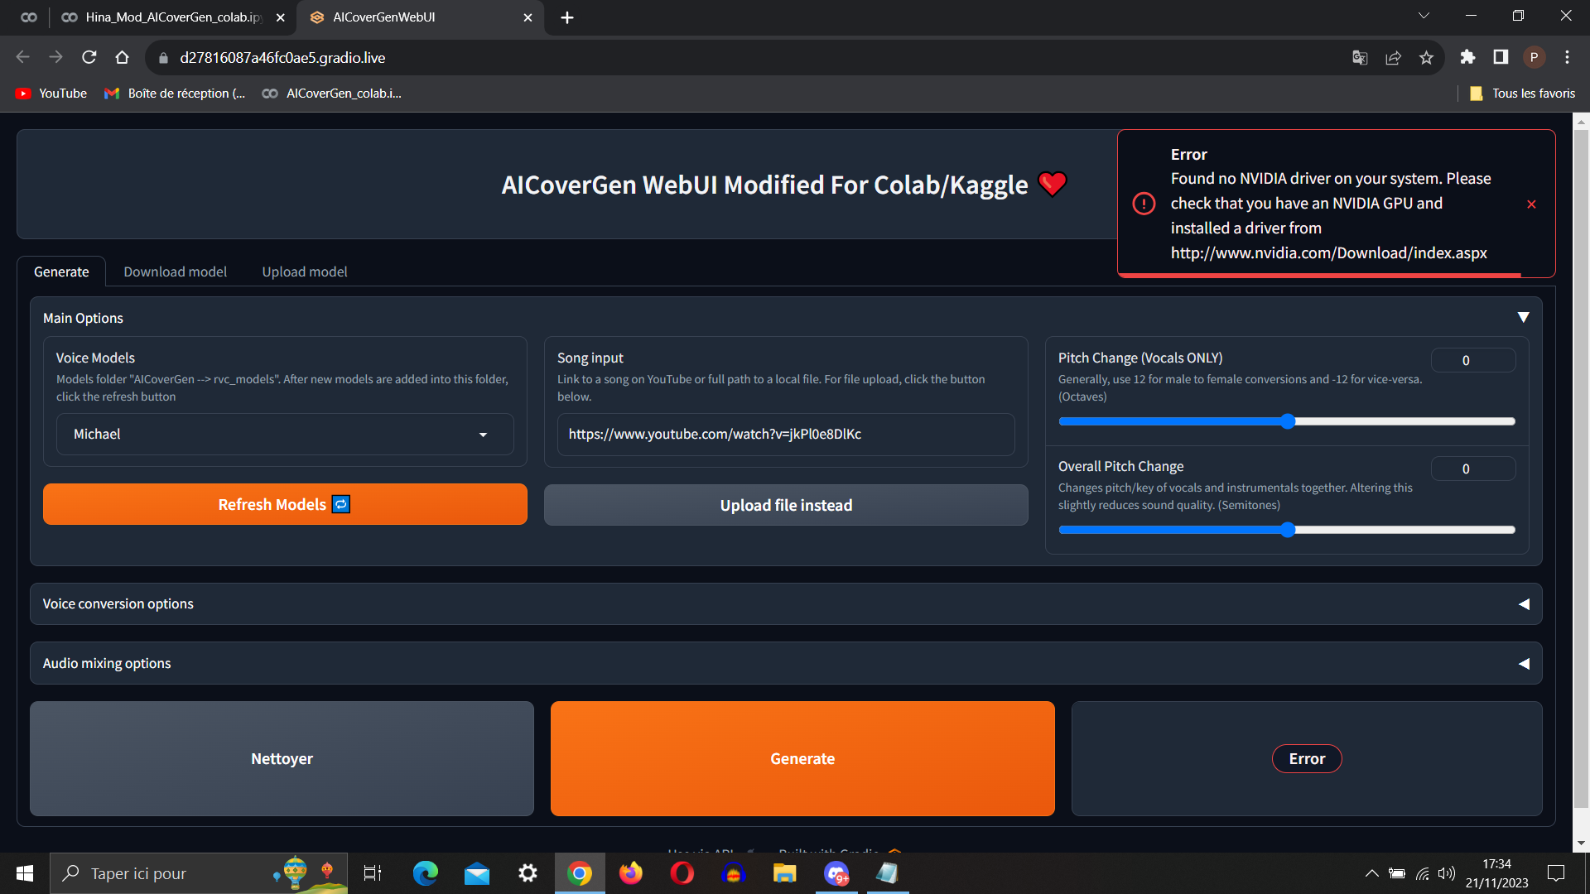Screen dimensions: 1590x894
Task: Click the Nettoyer button
Action: click(282, 759)
